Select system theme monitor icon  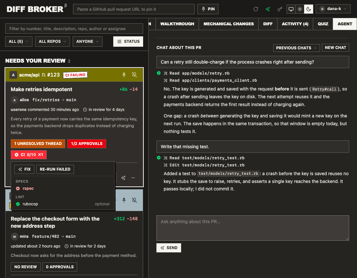click(291, 9)
